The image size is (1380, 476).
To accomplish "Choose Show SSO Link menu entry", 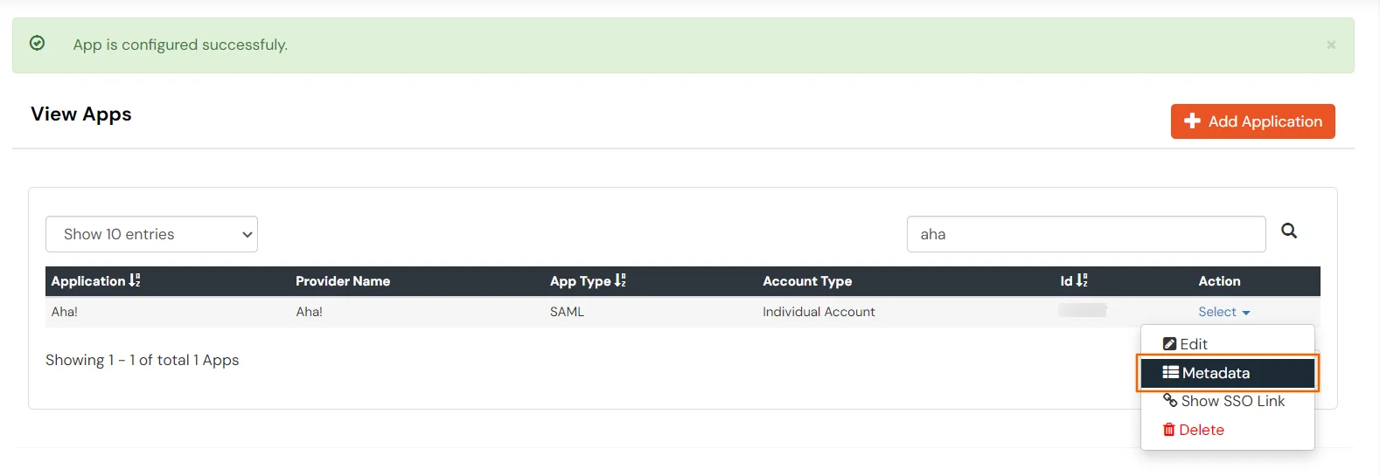I will tap(1223, 401).
